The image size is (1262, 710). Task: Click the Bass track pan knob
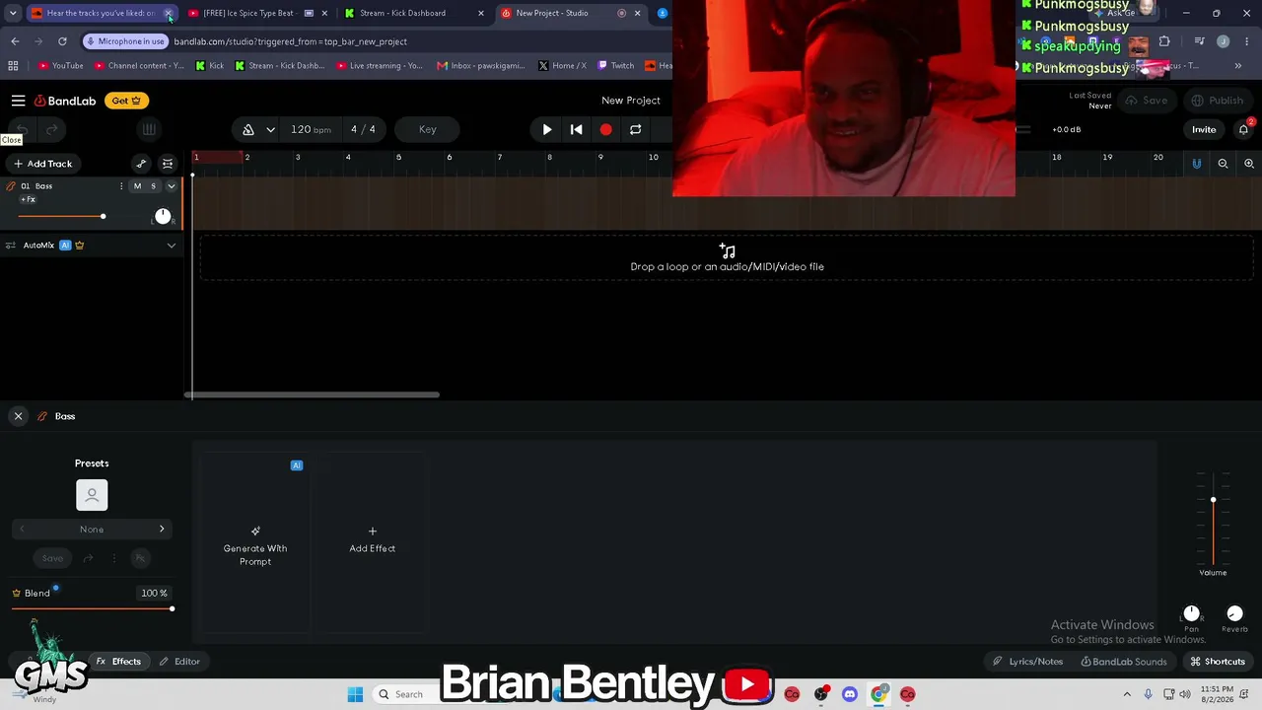click(163, 216)
